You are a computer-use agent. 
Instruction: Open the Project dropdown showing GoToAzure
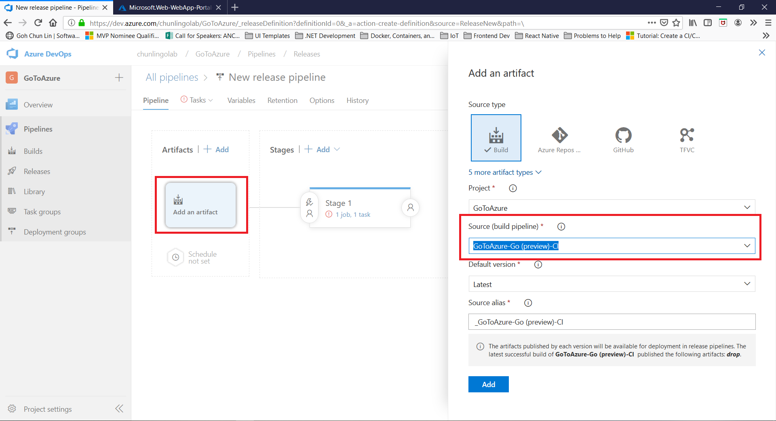coord(612,208)
